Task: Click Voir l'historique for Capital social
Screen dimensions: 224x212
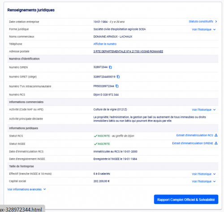Action: 202,182
